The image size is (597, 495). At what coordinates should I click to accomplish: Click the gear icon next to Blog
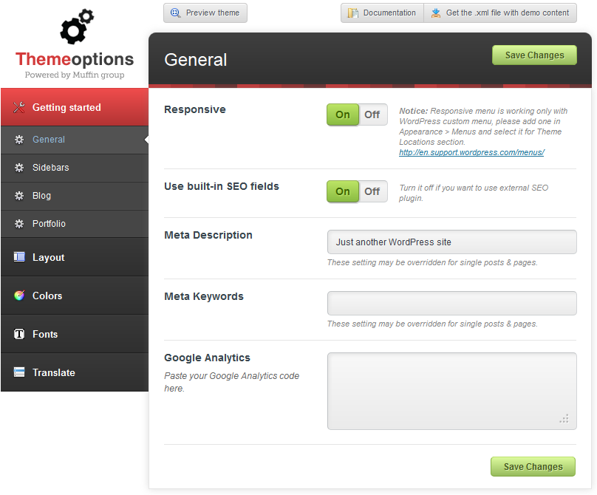point(19,196)
